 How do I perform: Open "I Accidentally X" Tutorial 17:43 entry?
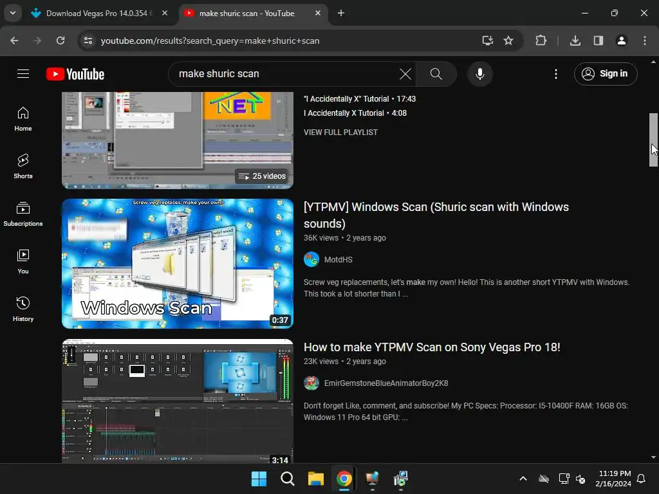pos(360,99)
